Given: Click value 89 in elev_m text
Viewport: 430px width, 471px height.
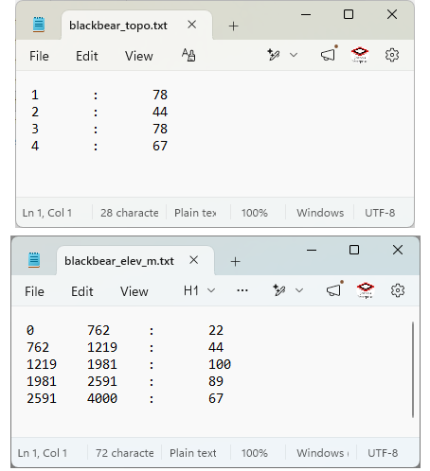Looking at the screenshot, I should tap(216, 381).
